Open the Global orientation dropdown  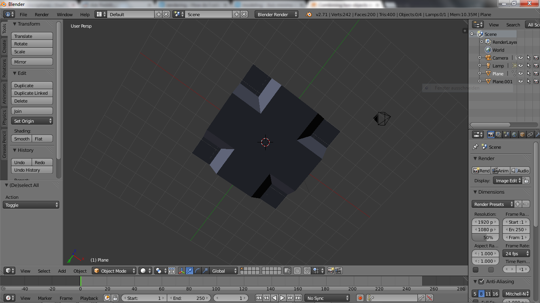tap(224, 271)
